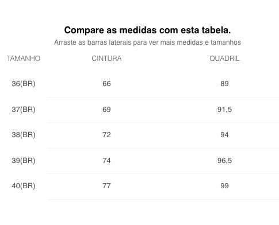Click the 'Compare as medidas' heading
The image size is (279, 225).
[x=147, y=30]
